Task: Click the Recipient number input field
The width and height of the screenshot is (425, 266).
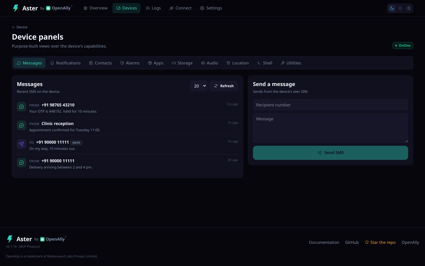Action: [x=331, y=105]
